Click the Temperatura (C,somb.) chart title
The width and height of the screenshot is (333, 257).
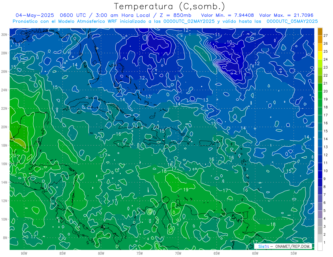click(x=169, y=6)
